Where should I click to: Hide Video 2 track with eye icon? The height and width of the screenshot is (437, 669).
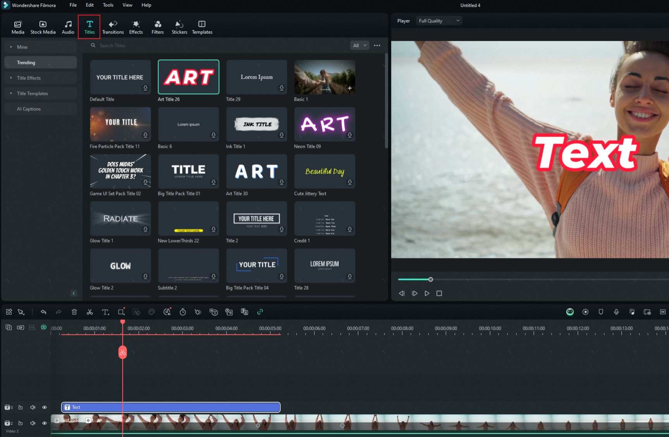point(45,423)
